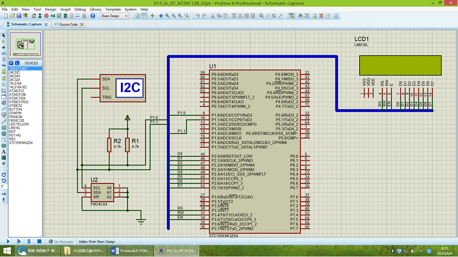The width and height of the screenshot is (458, 257).
Task: Switch to the Source Code tab
Action: pos(68,25)
